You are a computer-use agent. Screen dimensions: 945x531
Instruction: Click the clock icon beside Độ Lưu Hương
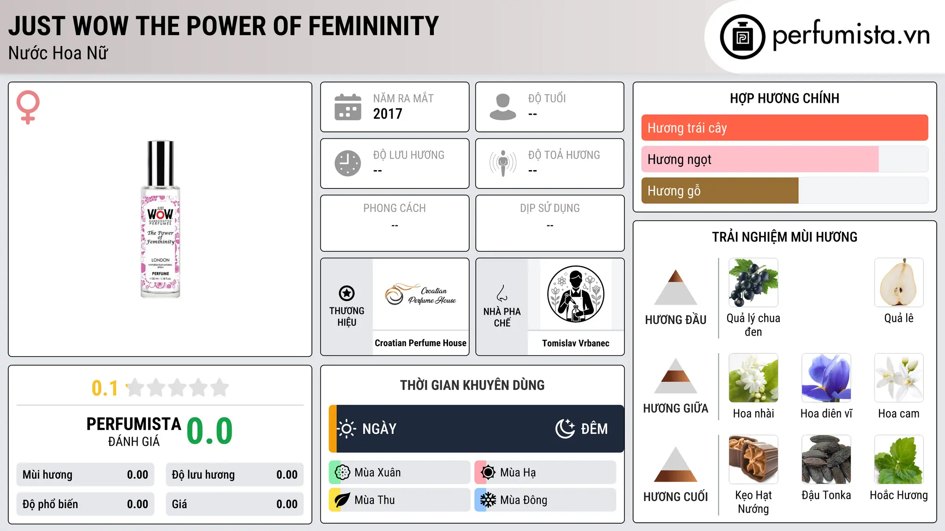point(348,163)
